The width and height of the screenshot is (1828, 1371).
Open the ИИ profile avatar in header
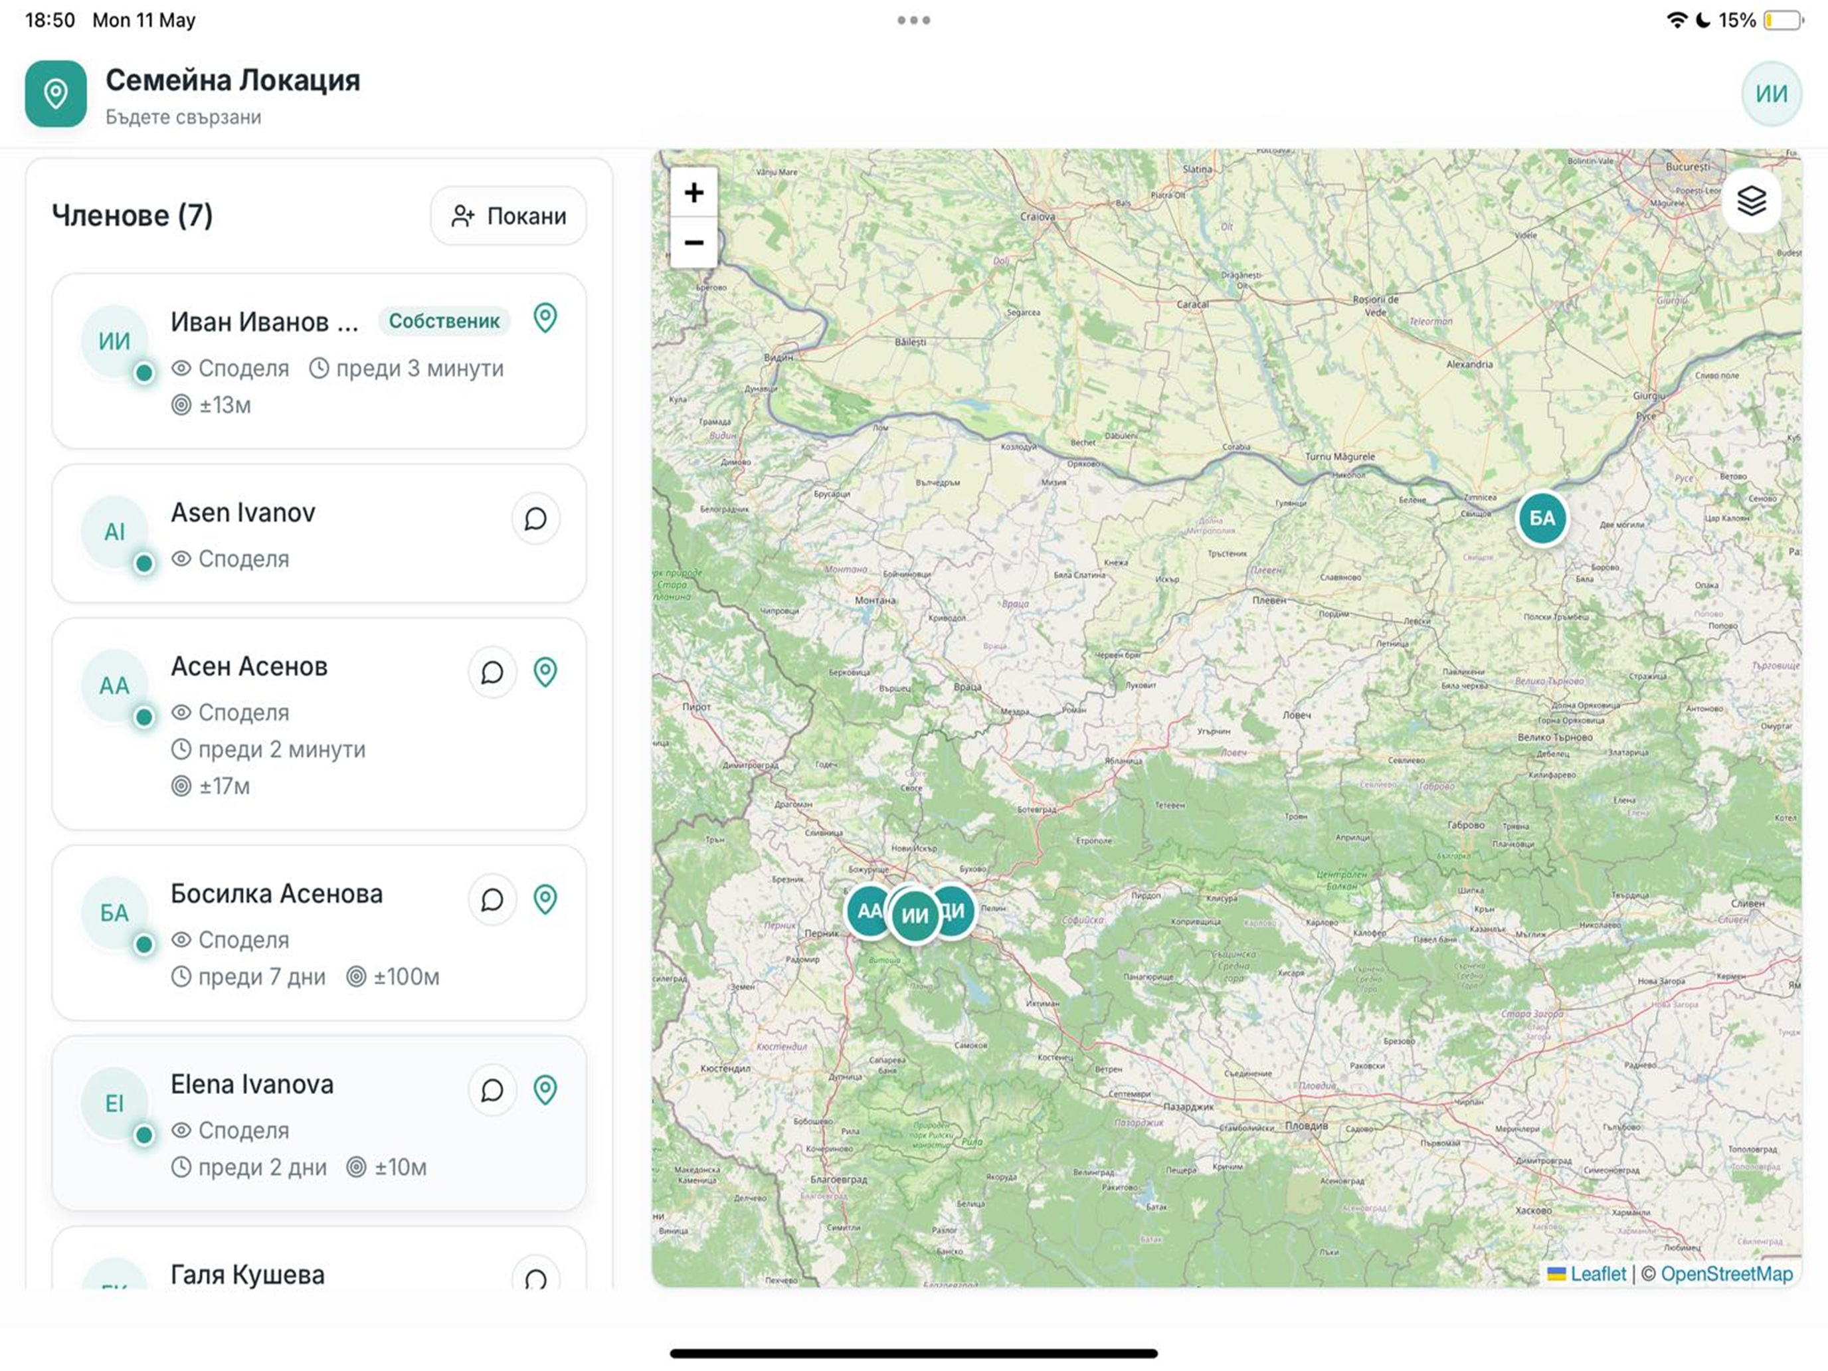(x=1771, y=94)
